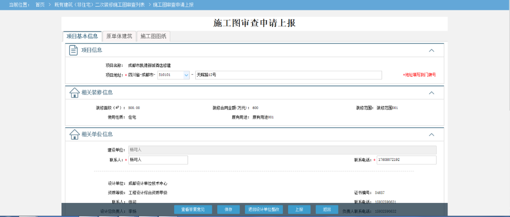Screen dimensions: 510x217
Task: Click the 相关单位信息 house icon
Action: point(74,134)
